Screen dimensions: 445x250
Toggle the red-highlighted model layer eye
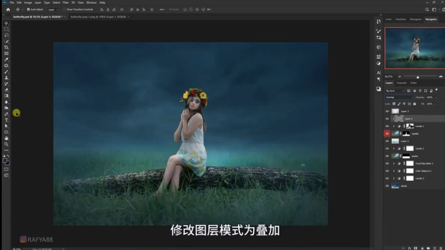point(387,133)
